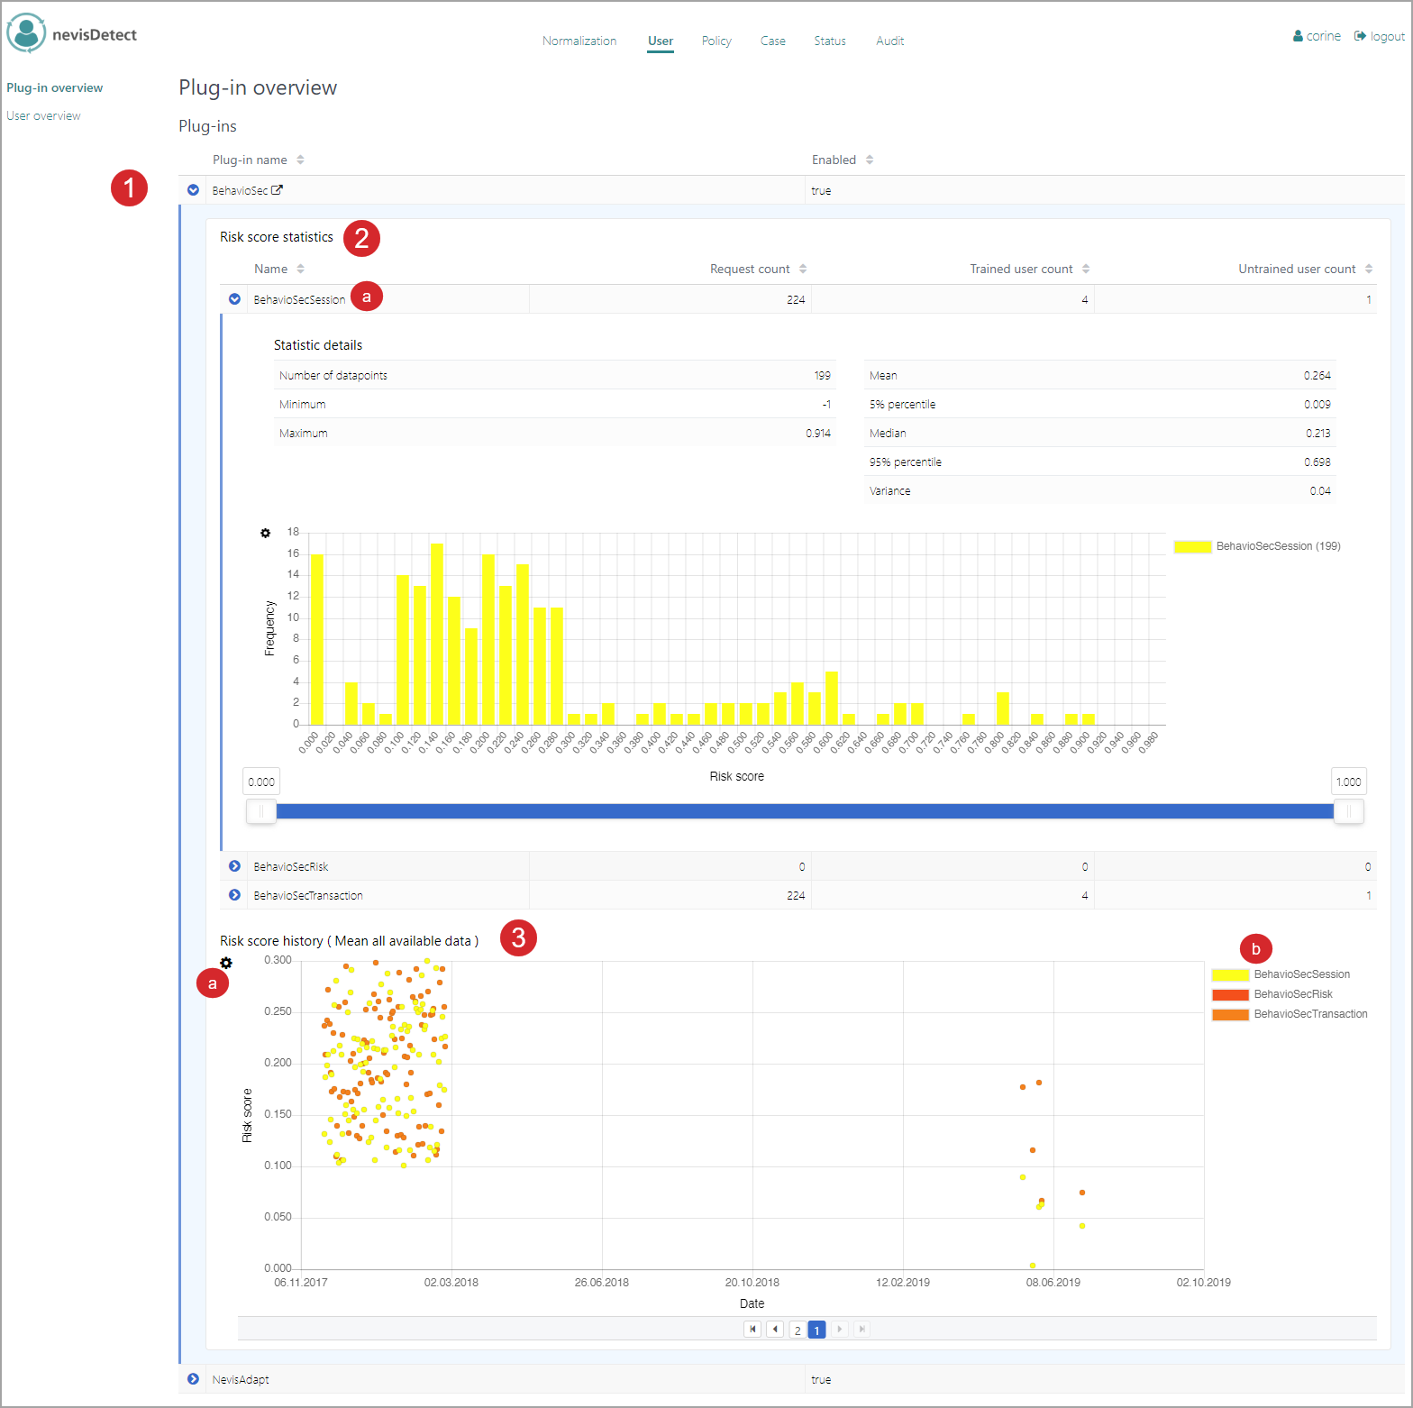Screen dimensions: 1413x1408
Task: Go to last page of history chart
Action: coord(862,1330)
